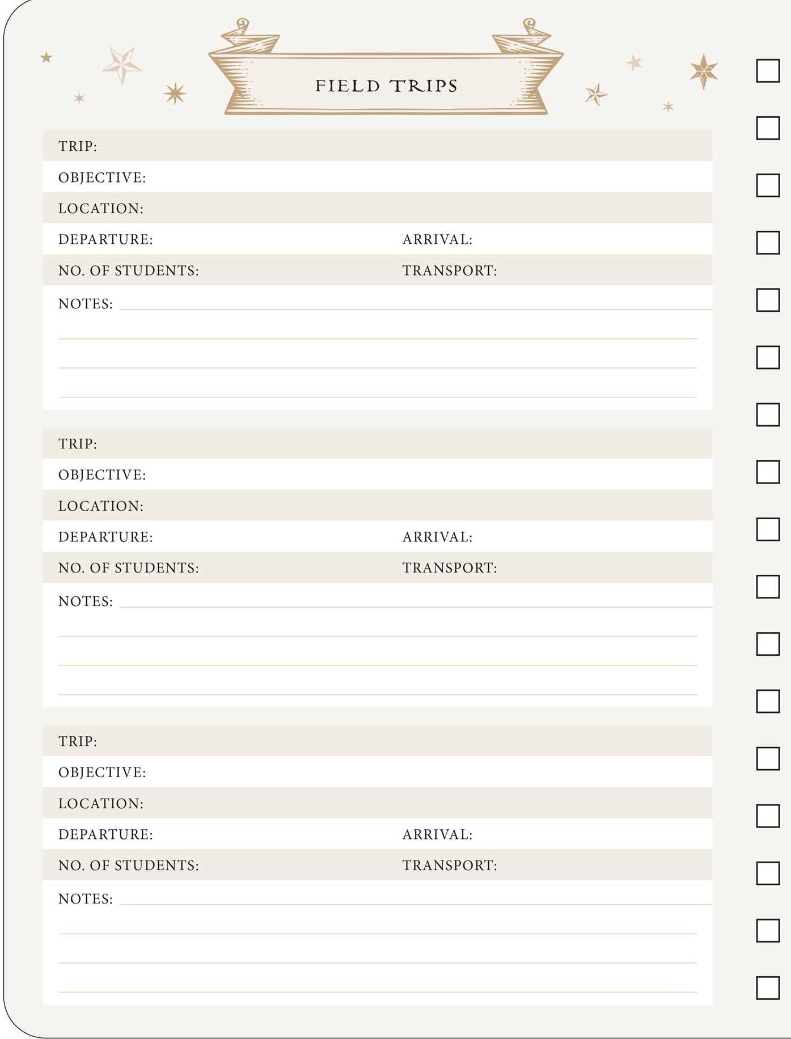Viewport: 791px width, 1039px height.
Task: Click the first TRIP field
Action: (377, 146)
